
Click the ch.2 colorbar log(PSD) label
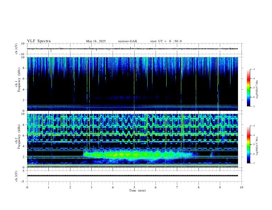tap(257, 146)
